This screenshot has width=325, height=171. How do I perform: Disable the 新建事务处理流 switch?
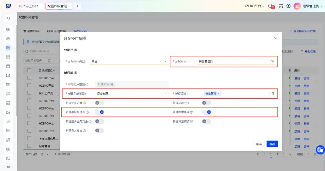click(x=100, y=112)
